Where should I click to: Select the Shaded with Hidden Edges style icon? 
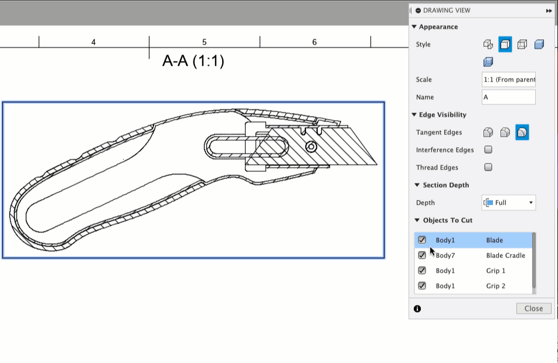click(x=488, y=62)
